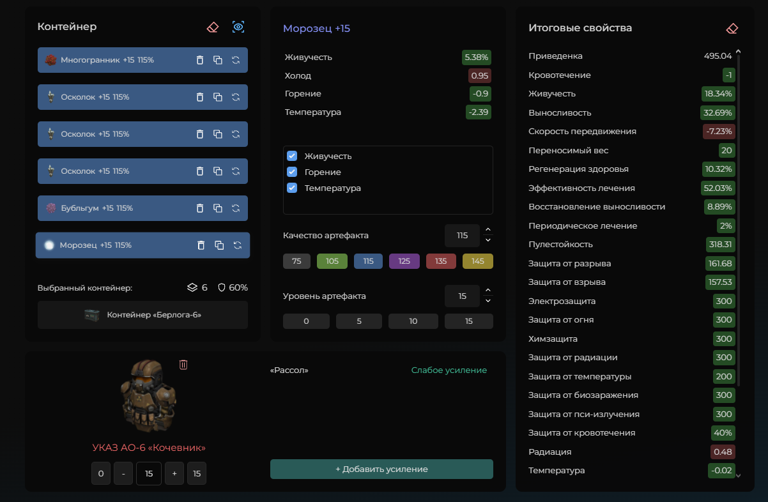Click the Бубльгум artifact icon
This screenshot has height=502, width=768.
(x=51, y=208)
